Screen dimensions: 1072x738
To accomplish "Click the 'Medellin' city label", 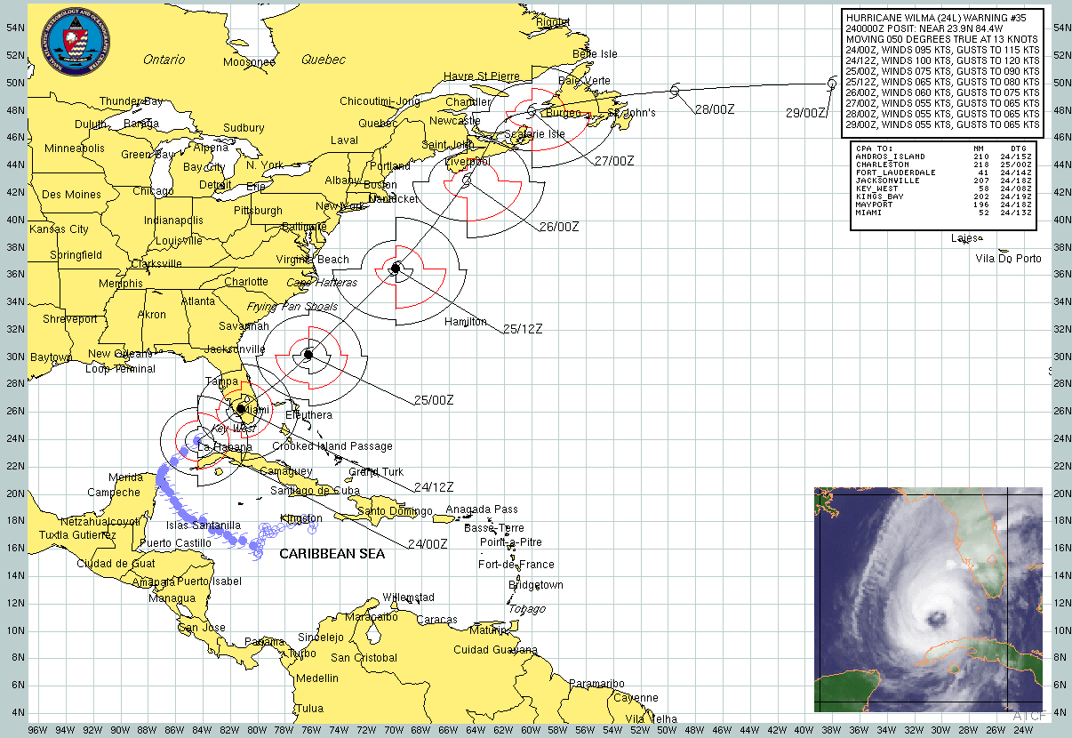I will (x=317, y=678).
